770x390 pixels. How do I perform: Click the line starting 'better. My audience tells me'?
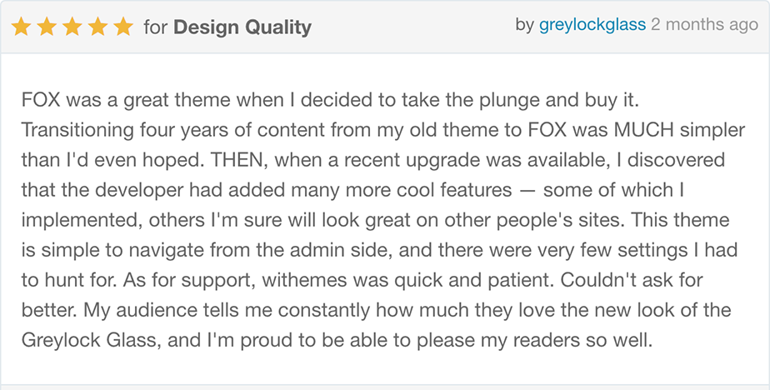point(377,310)
